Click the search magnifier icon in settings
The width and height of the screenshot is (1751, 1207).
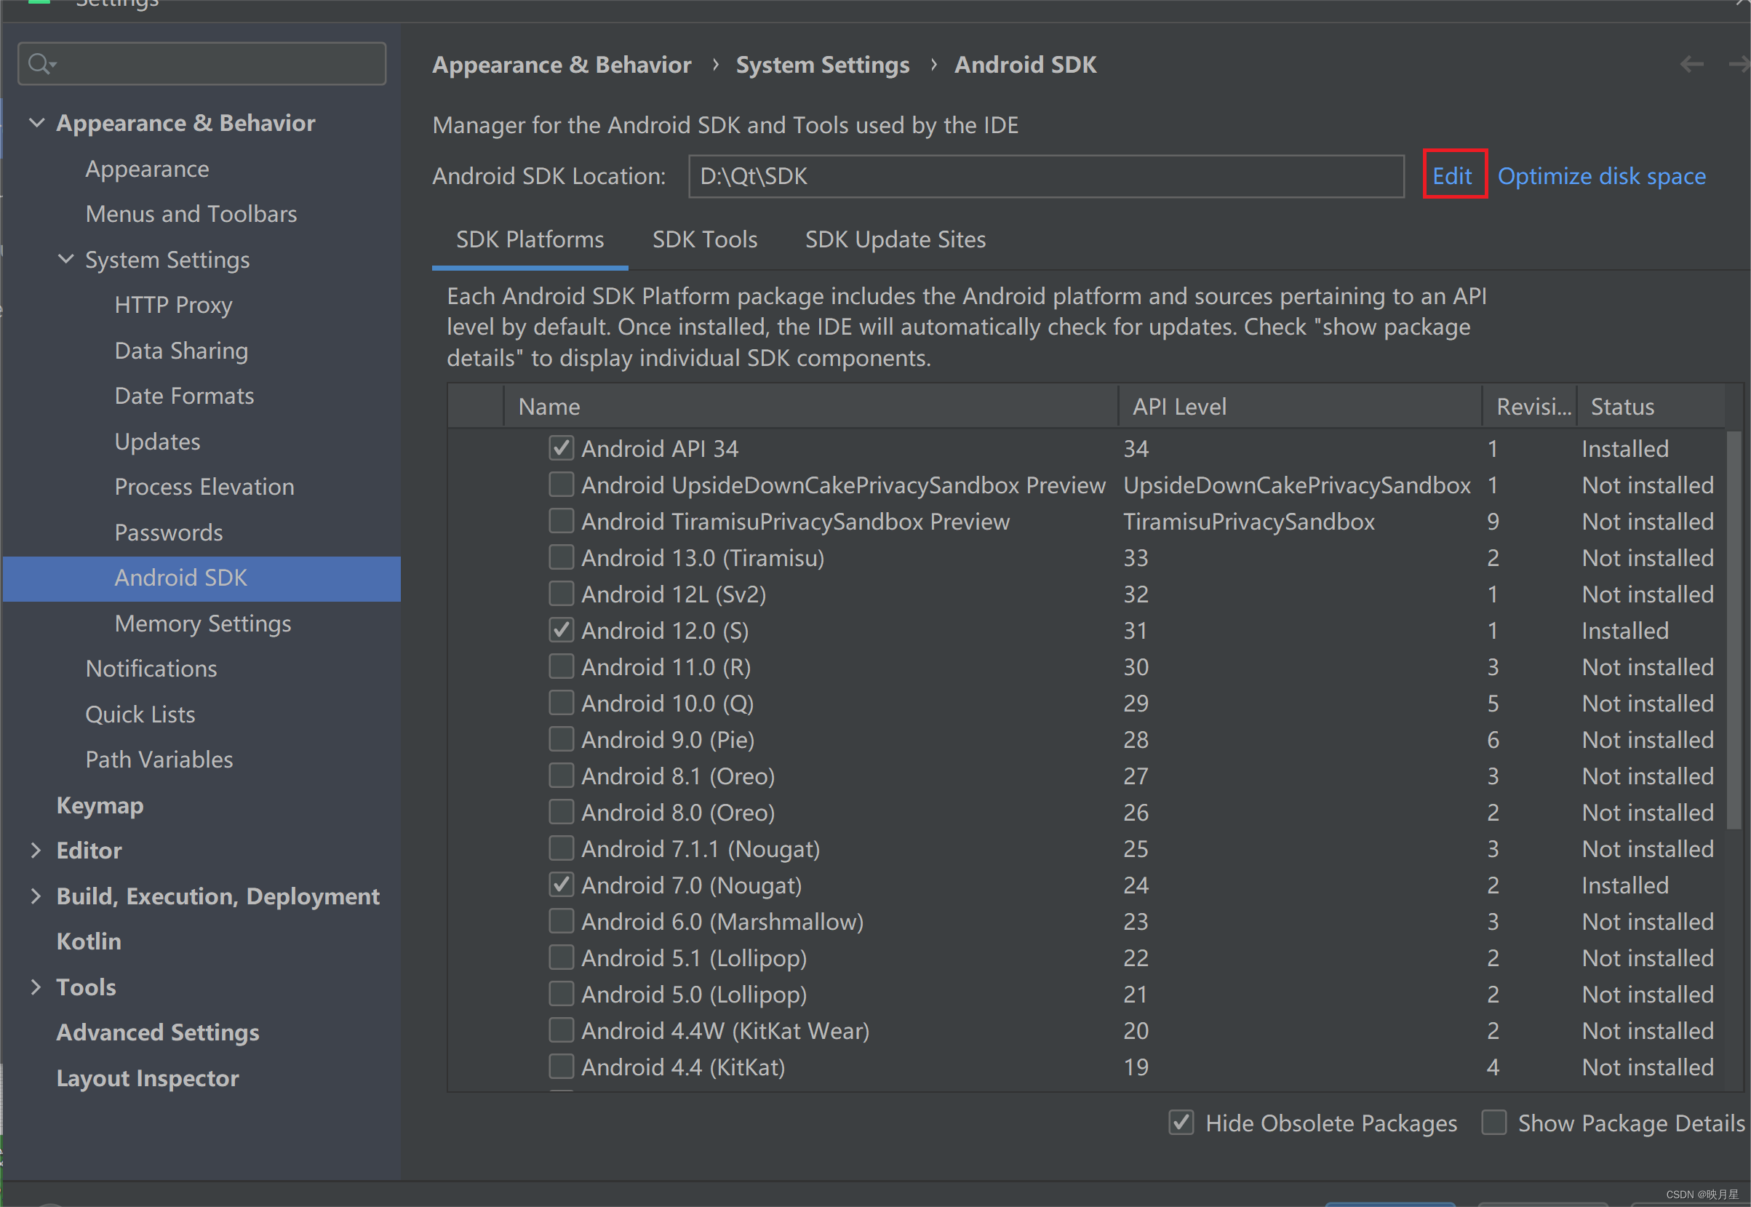(x=41, y=64)
